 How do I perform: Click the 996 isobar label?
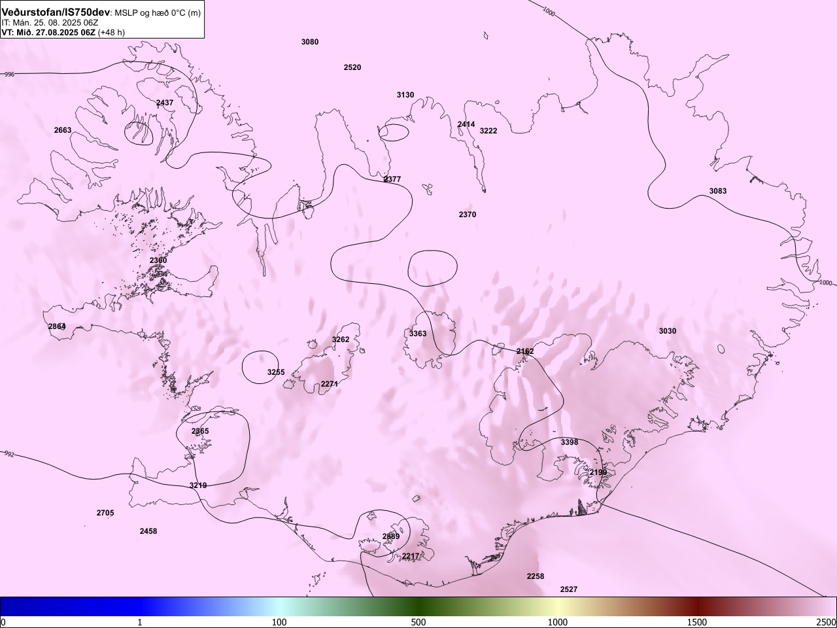tap(9, 75)
